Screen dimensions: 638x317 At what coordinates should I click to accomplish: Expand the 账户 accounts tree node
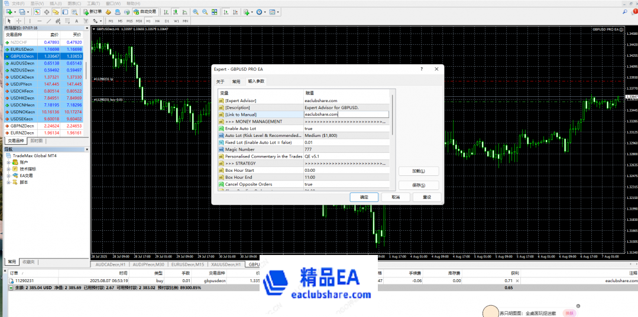pos(8,162)
